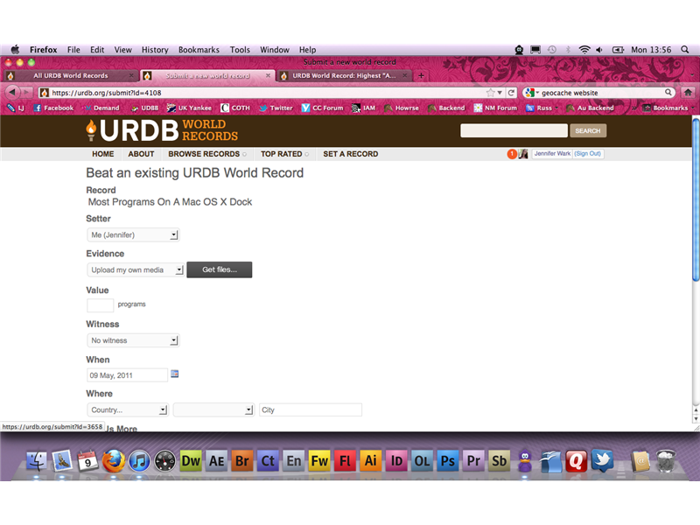Click the Firefox icon in dock
The height and width of the screenshot is (525, 700).
(114, 461)
